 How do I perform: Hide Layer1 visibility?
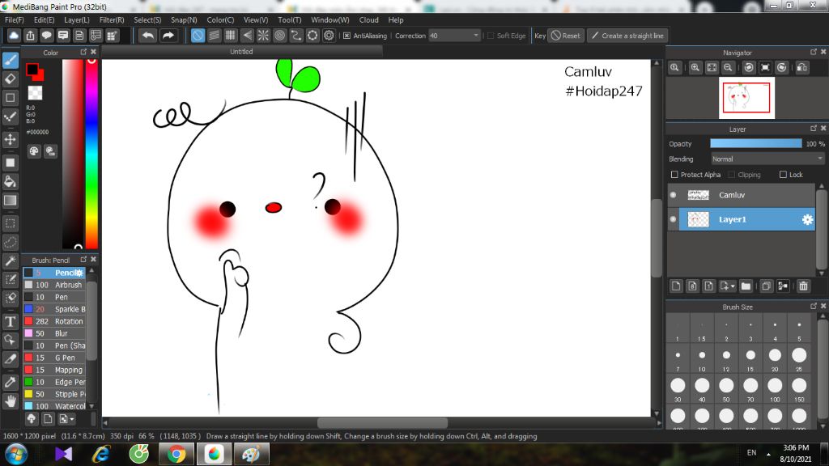click(x=673, y=219)
